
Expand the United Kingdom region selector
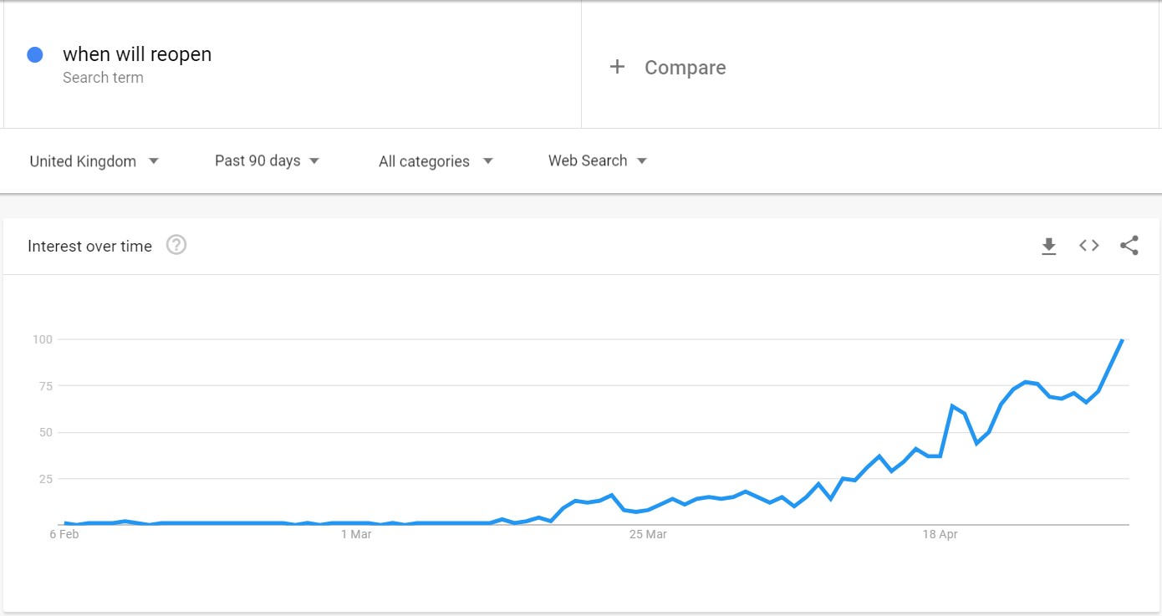tap(94, 160)
